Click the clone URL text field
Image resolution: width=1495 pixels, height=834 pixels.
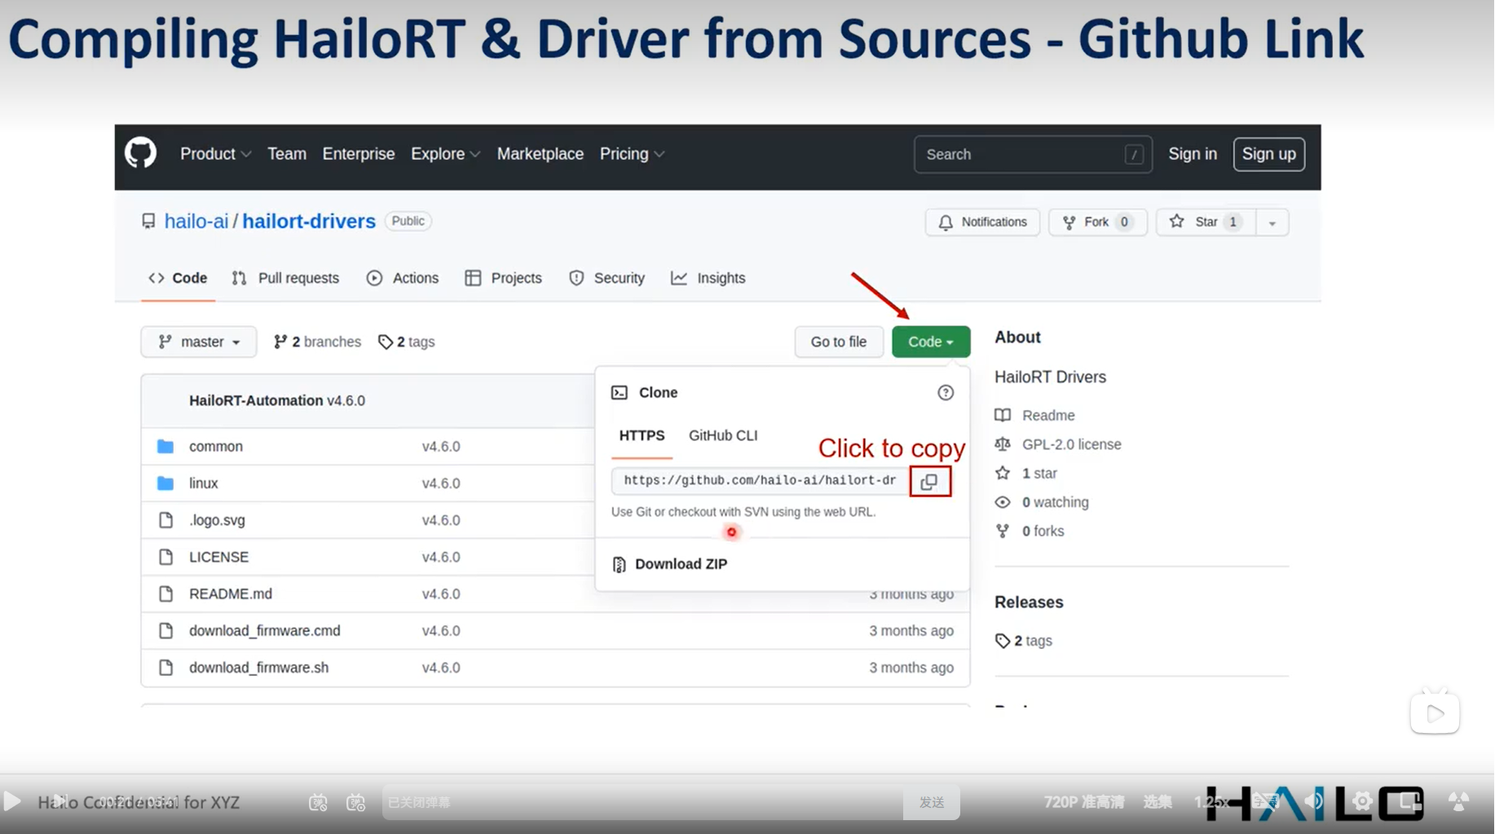760,481
